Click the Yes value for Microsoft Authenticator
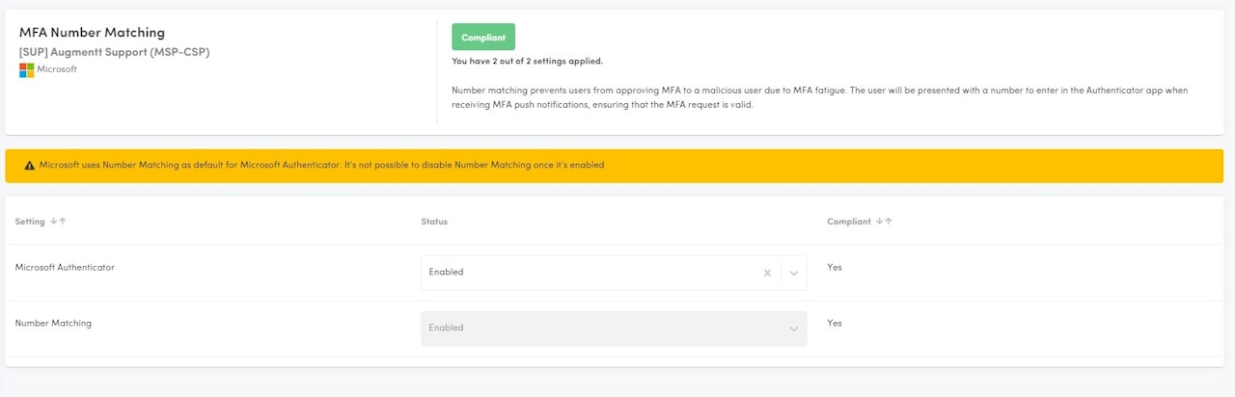This screenshot has width=1235, height=397. [x=835, y=268]
